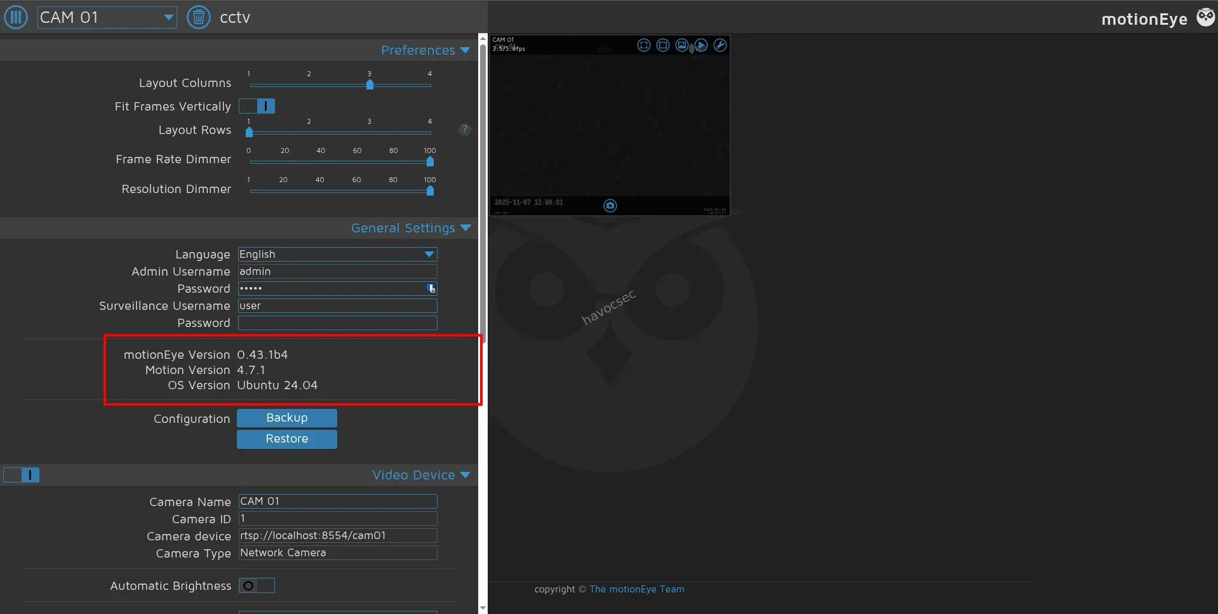
Task: Click the Camera device rtsp URL field
Action: click(x=338, y=536)
